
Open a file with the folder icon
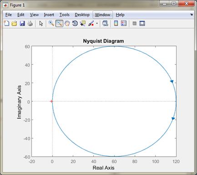14,23
